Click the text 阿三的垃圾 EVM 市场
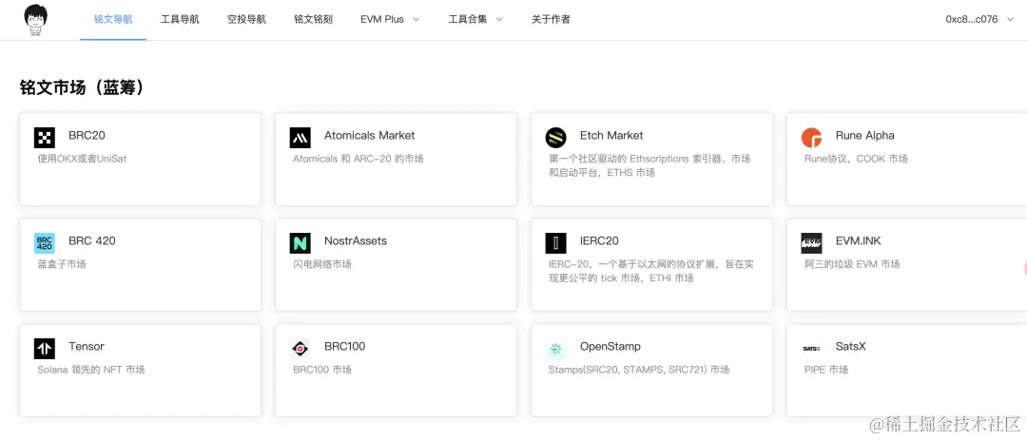Screen dimensions: 1027x440 point(852,264)
